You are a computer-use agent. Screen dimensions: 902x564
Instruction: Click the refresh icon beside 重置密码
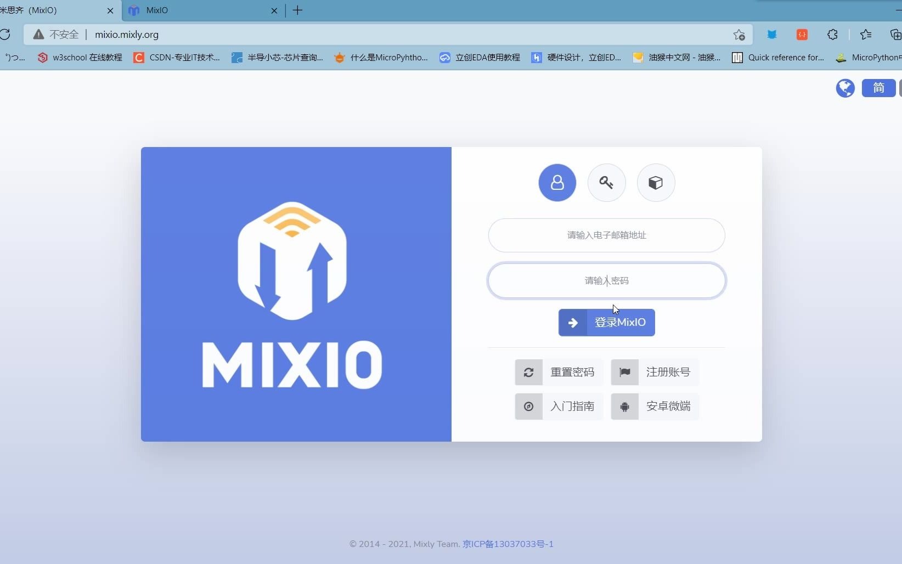click(x=528, y=373)
